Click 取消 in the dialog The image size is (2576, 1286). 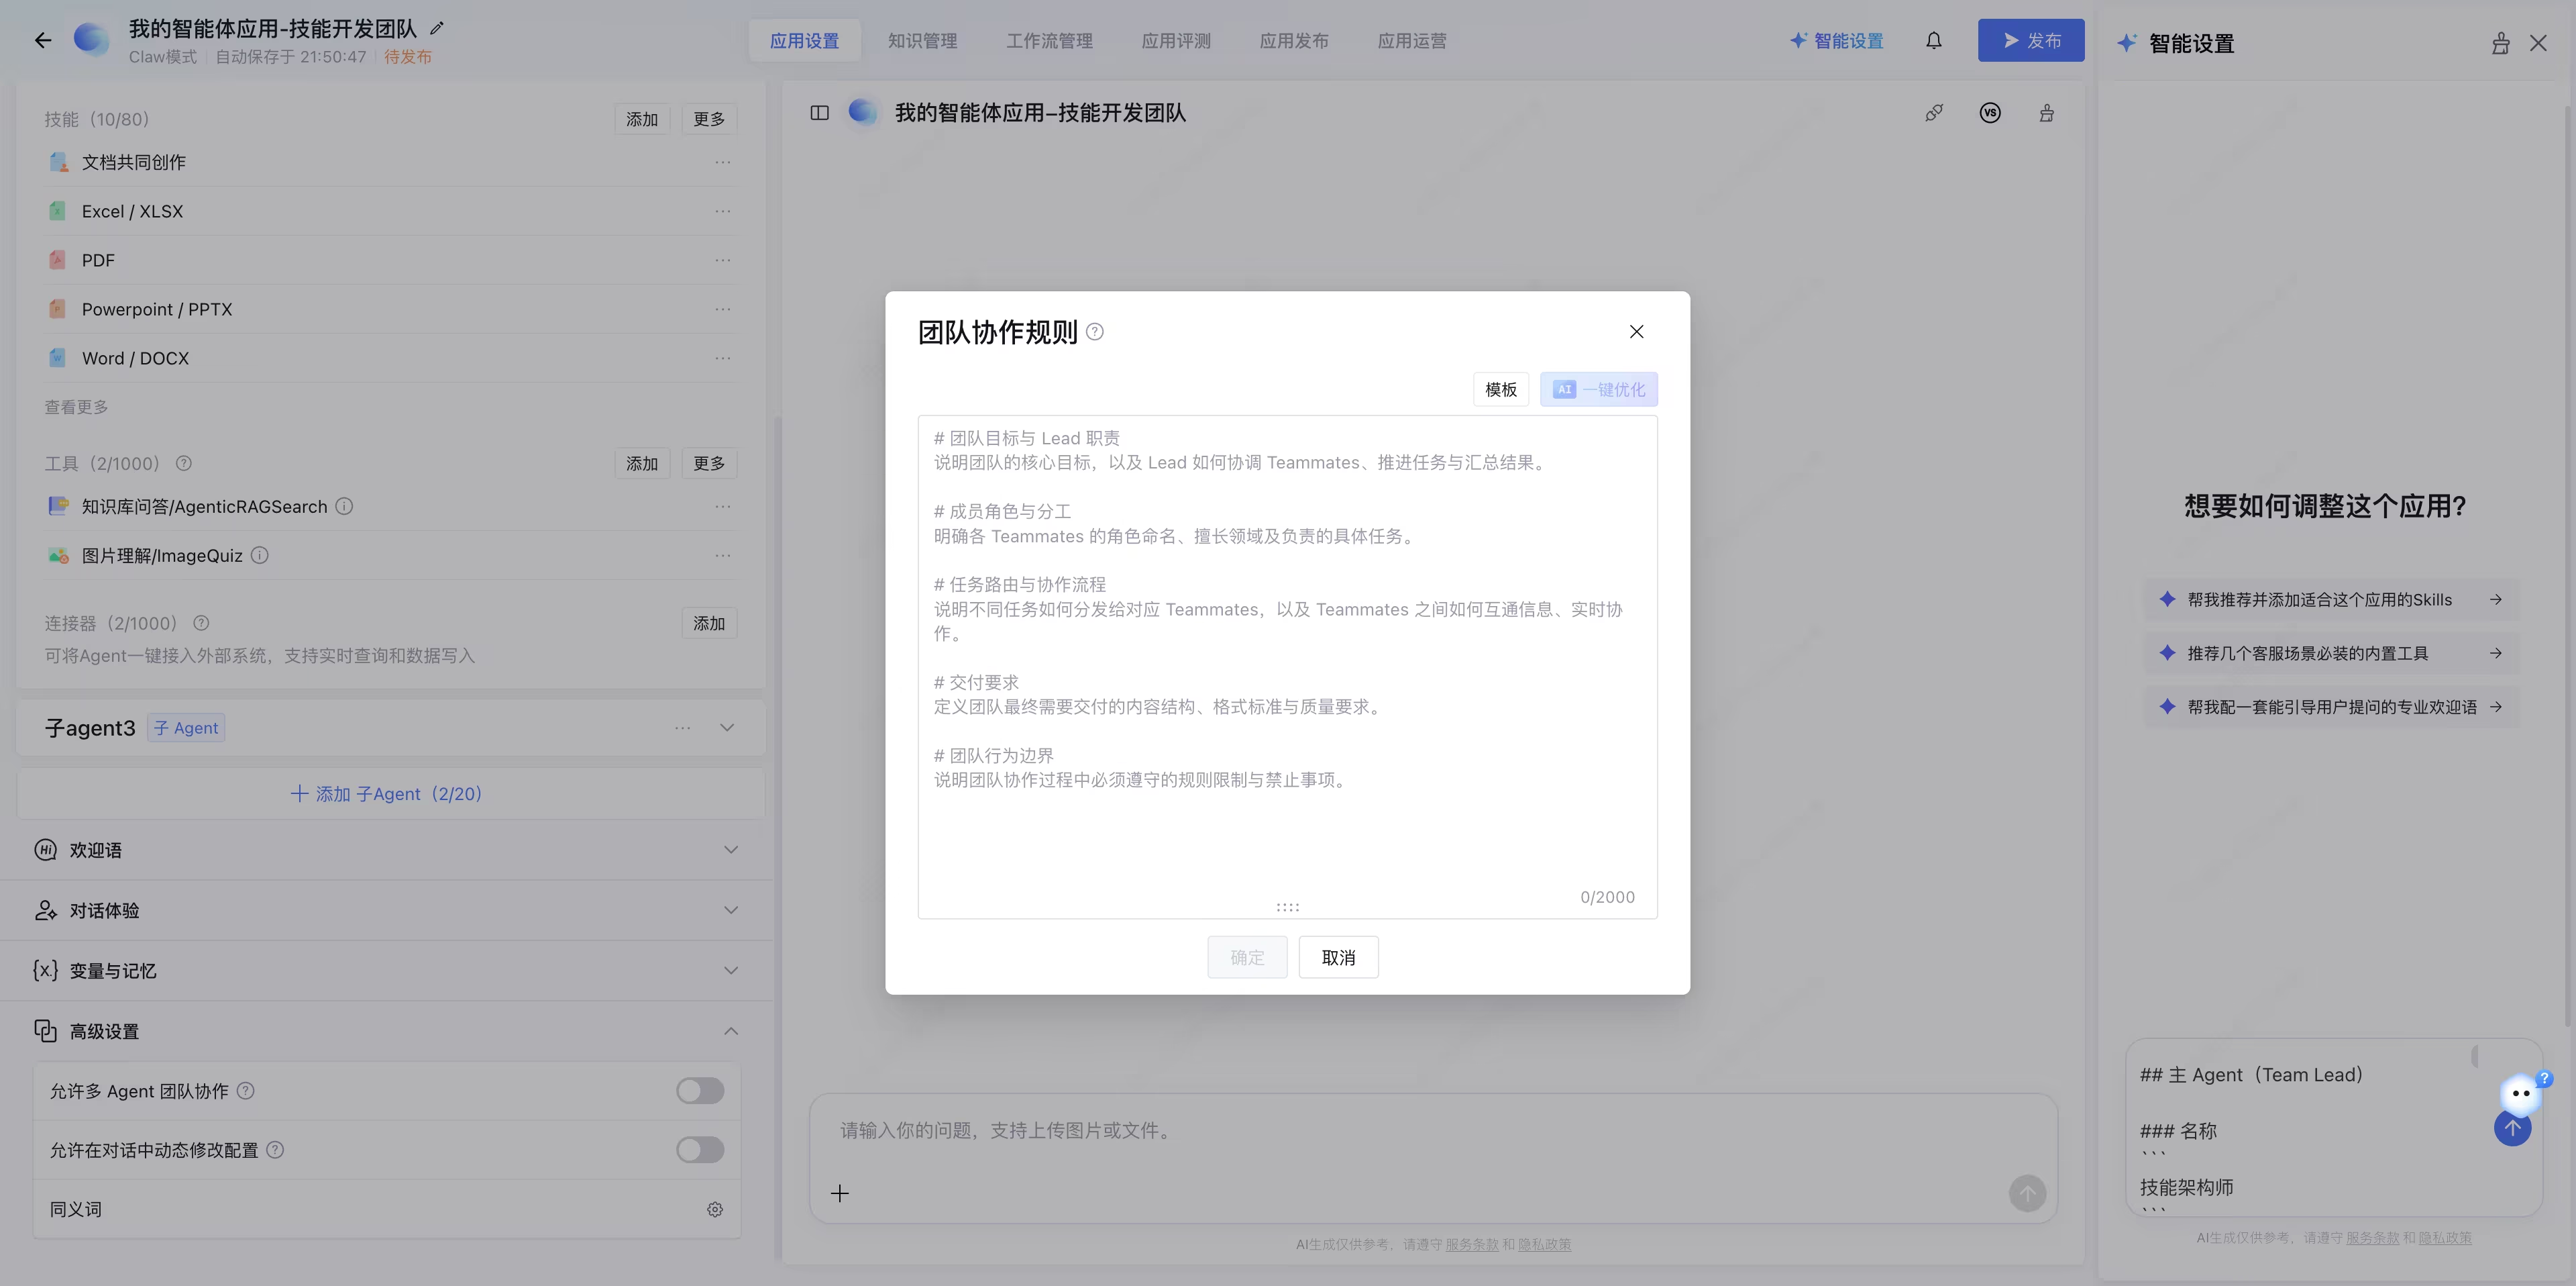pos(1338,958)
